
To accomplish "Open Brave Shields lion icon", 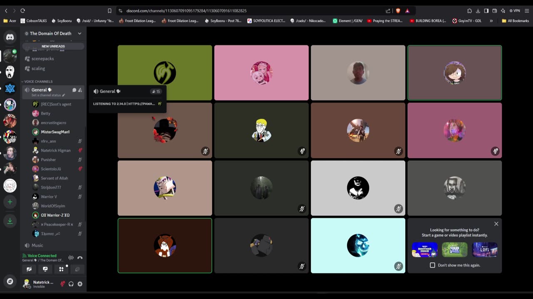I will pos(398,11).
